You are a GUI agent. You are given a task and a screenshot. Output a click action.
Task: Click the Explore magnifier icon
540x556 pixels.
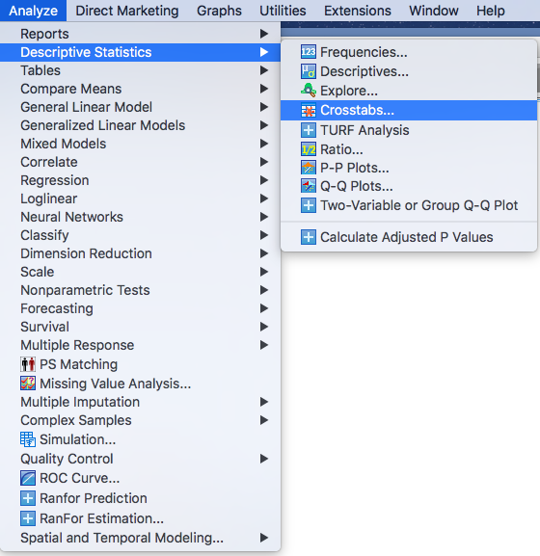pos(308,91)
